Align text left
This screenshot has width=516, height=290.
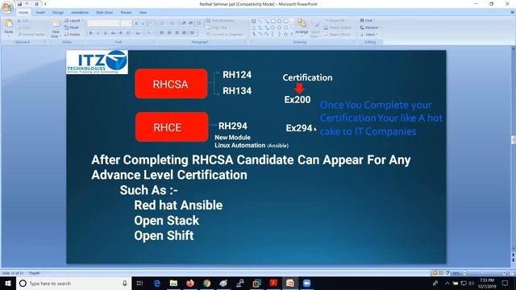click(162, 33)
